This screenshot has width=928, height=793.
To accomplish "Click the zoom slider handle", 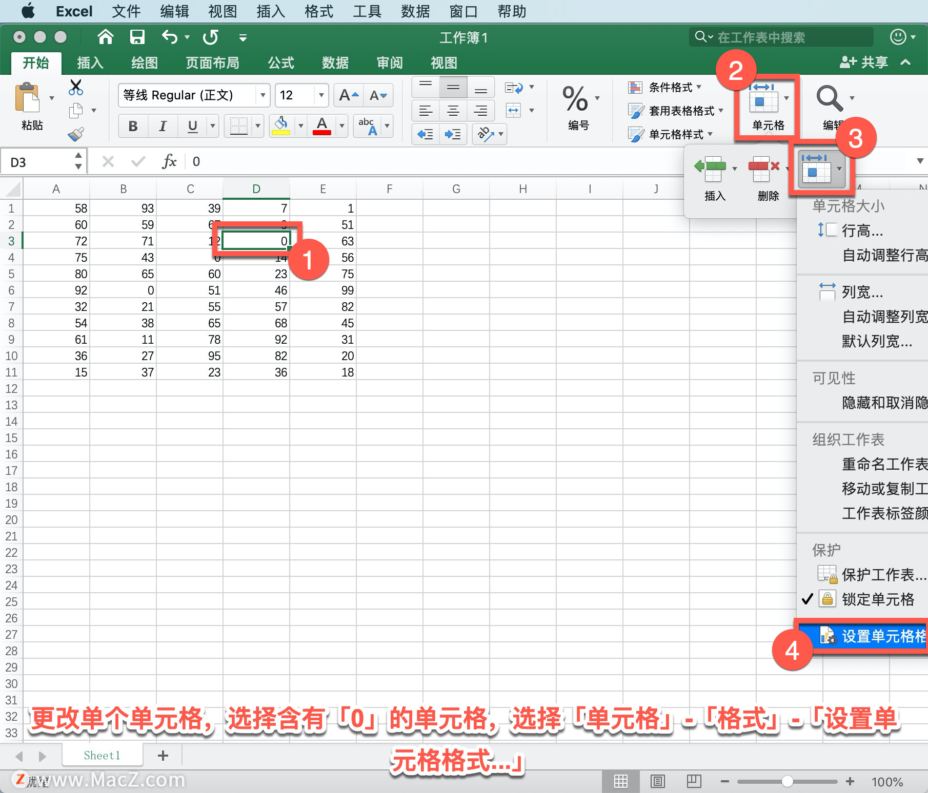I will [788, 781].
